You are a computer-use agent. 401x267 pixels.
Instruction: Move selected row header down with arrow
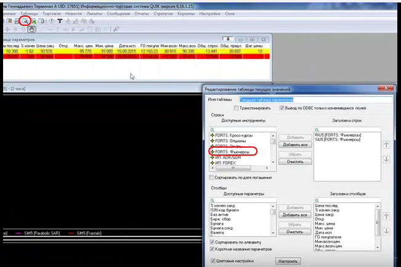[386, 160]
